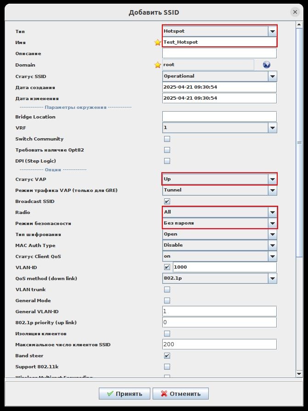Click the vertical scrollbar thumb
This screenshot has width=308, height=411.
(299, 143)
